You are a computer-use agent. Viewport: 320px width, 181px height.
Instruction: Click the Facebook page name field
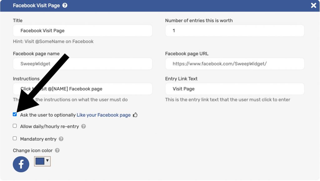82,64
